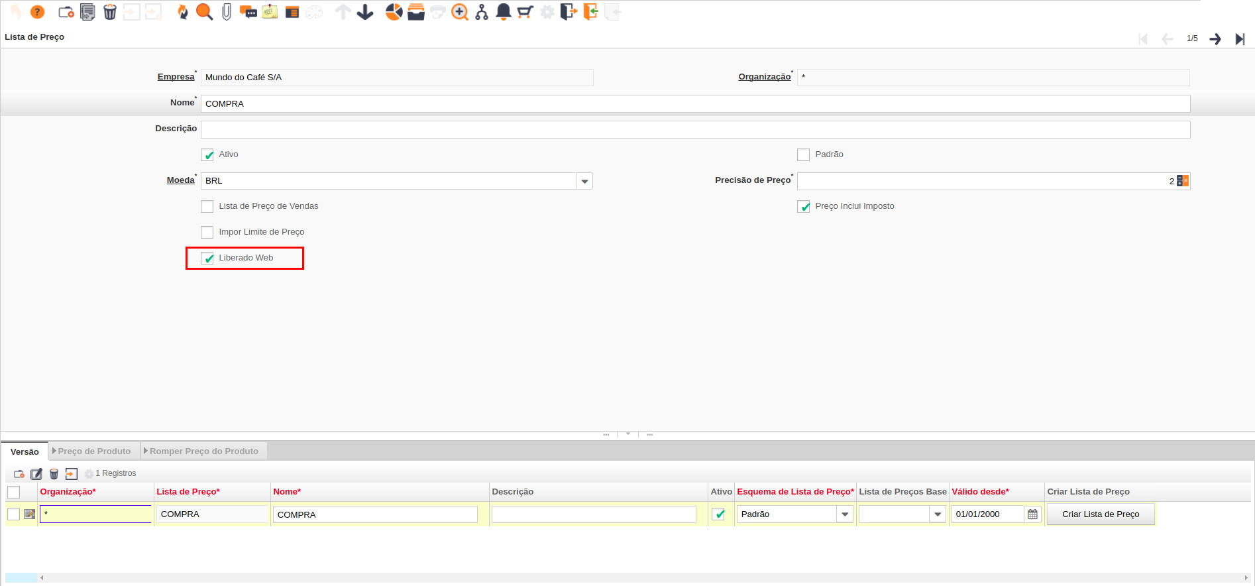The height and width of the screenshot is (586, 1255).
Task: Toggle the Ativo checkbox in the Versão row
Action: [718, 514]
